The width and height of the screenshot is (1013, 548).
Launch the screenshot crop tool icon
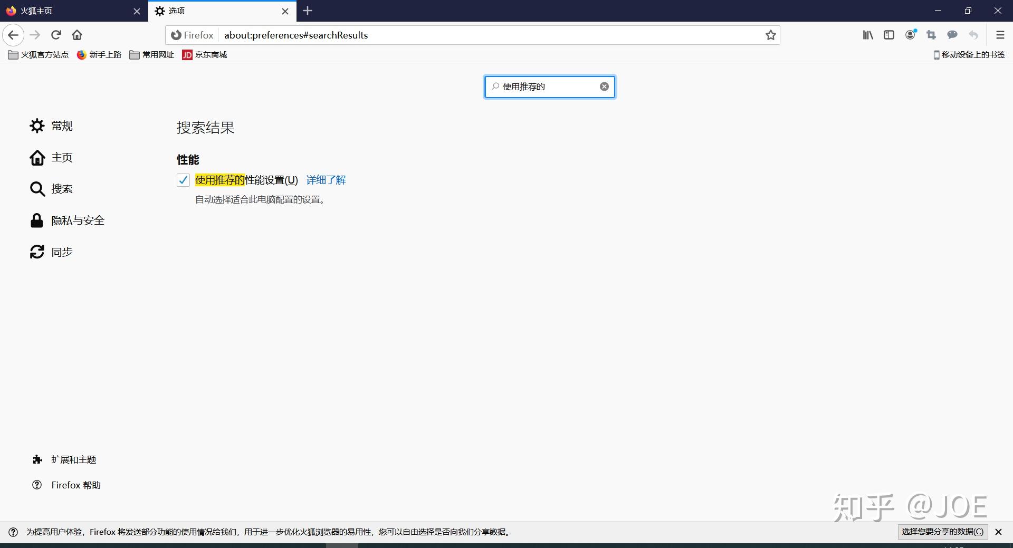[931, 35]
